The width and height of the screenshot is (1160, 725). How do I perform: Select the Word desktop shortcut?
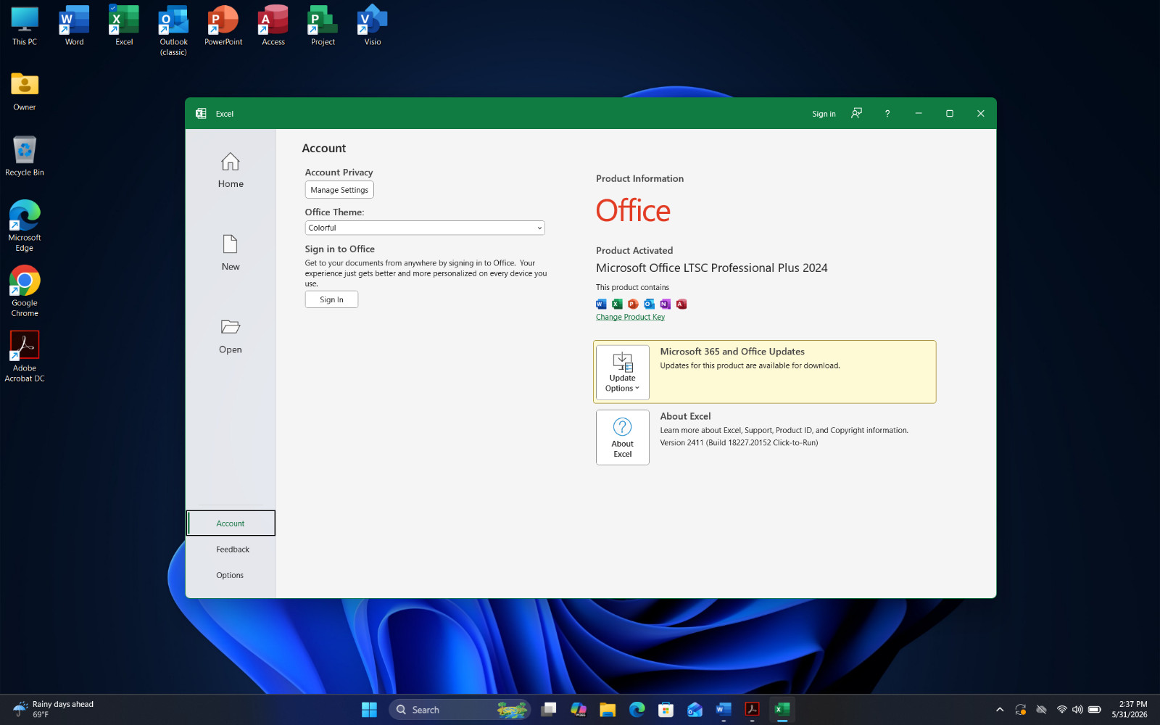point(74,26)
